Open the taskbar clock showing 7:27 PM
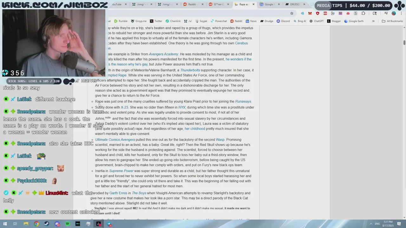This screenshot has width=406, height=228. coord(388,224)
